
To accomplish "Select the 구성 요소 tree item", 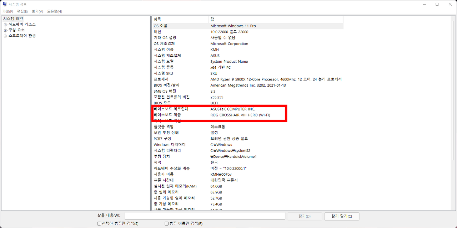I will pyautogui.click(x=17, y=30).
